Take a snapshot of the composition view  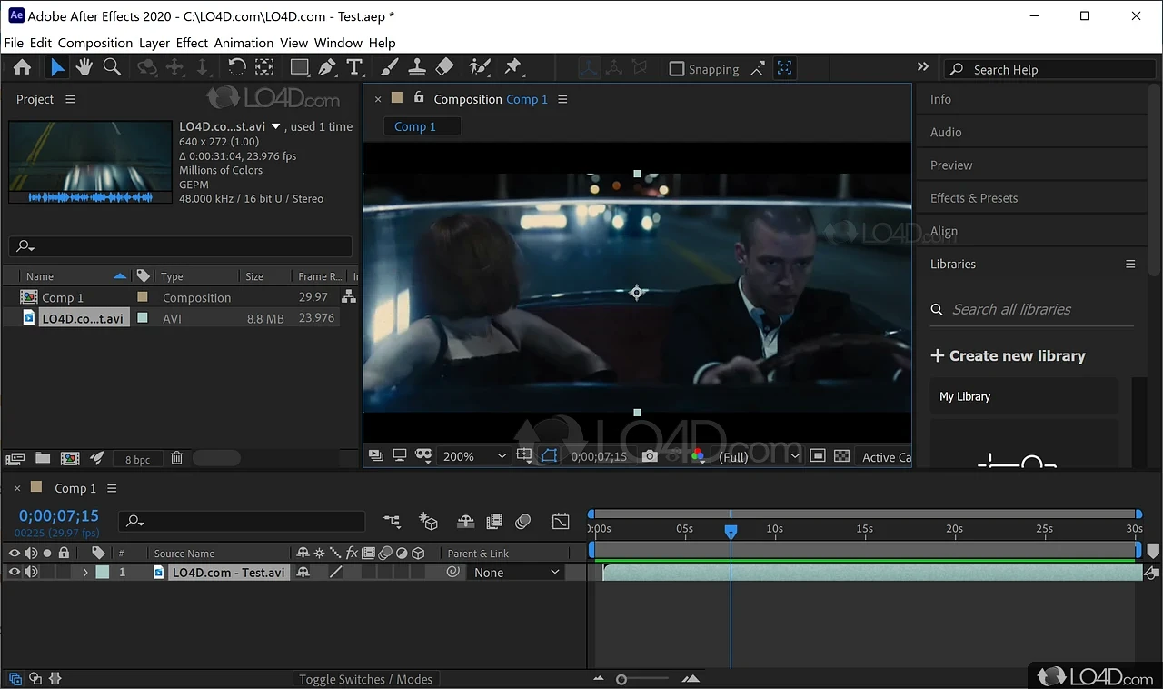(x=649, y=456)
